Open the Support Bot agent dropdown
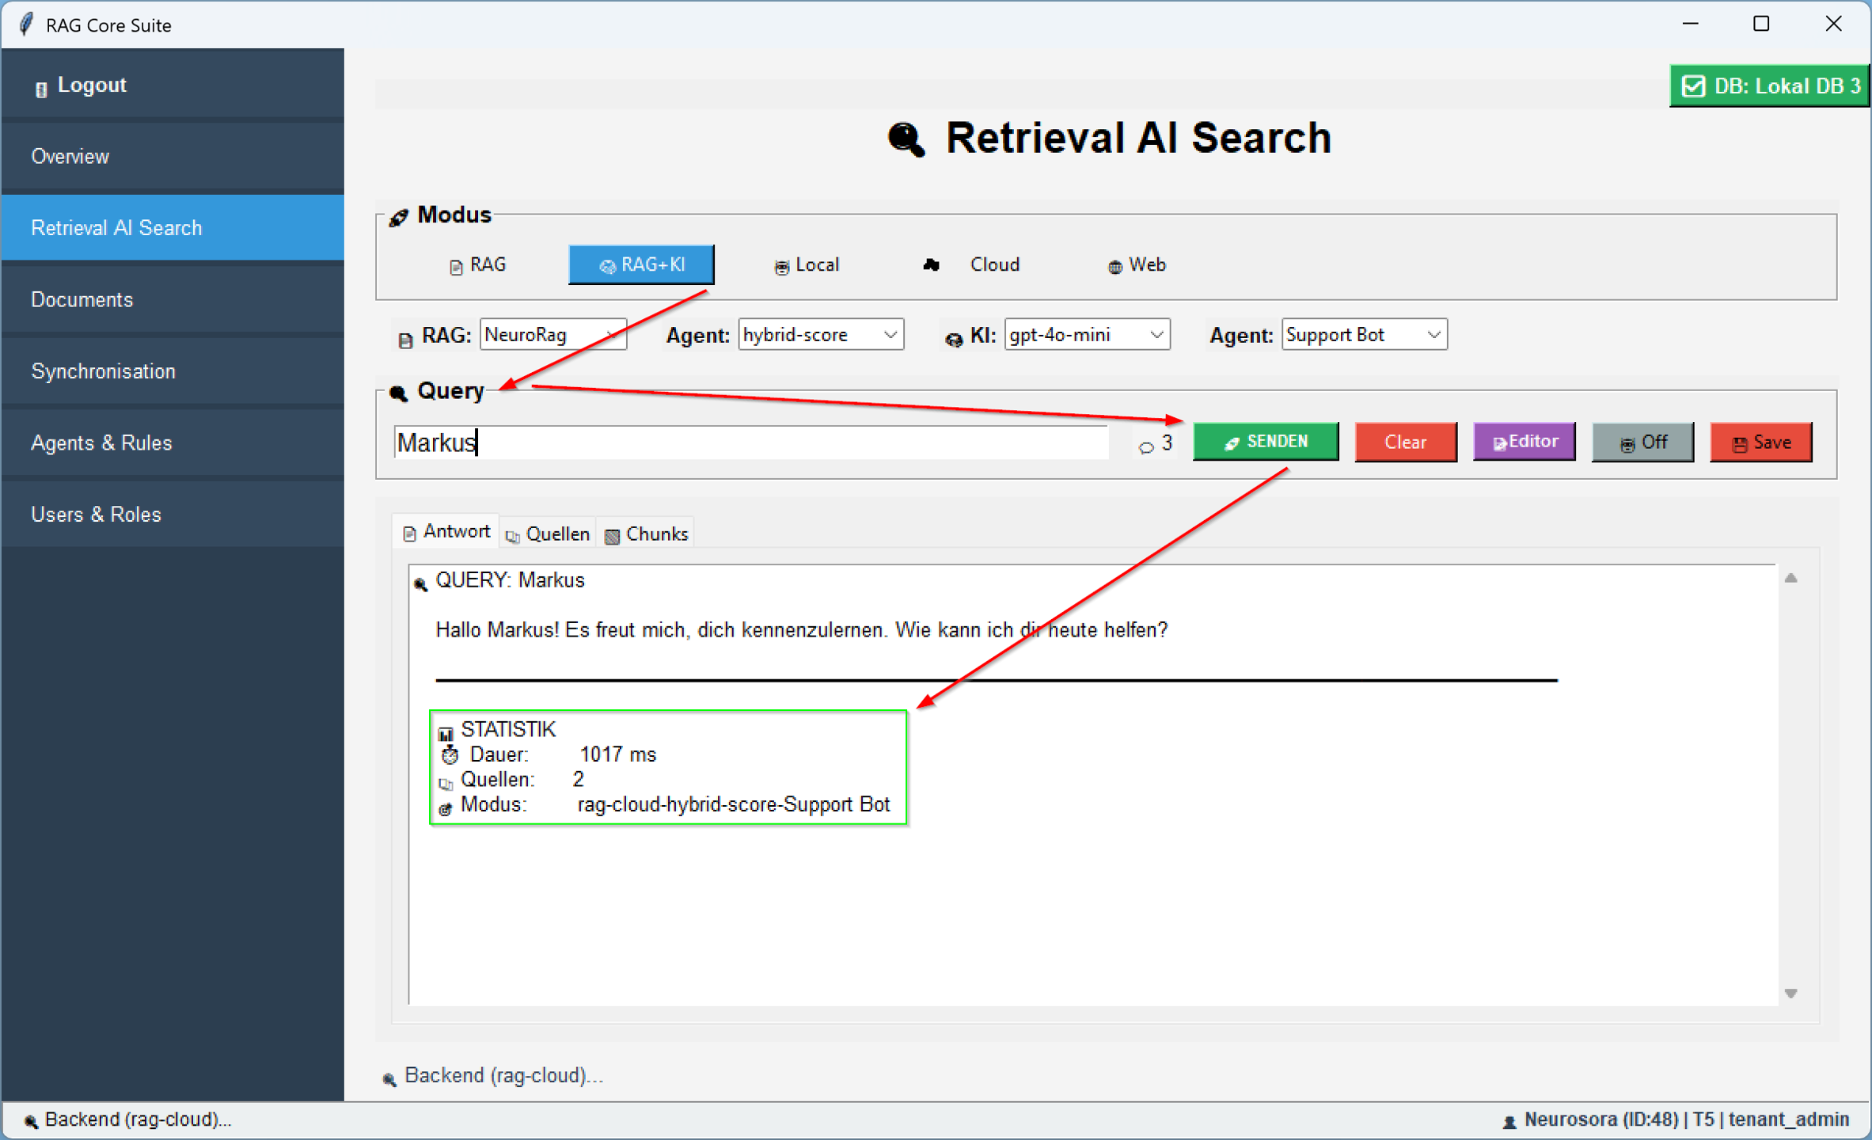Screen dimensions: 1872x1140 pyautogui.click(x=1363, y=335)
